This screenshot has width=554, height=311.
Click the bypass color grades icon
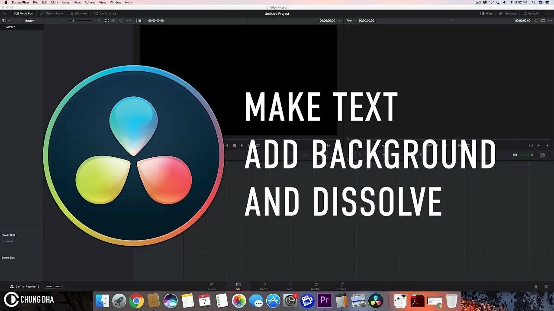click(x=536, y=21)
